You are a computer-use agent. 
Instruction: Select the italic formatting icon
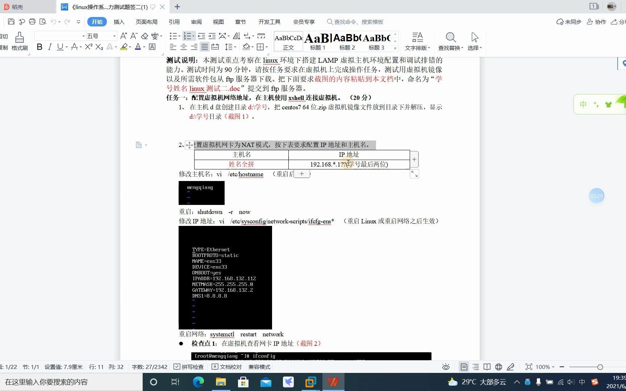pos(50,47)
